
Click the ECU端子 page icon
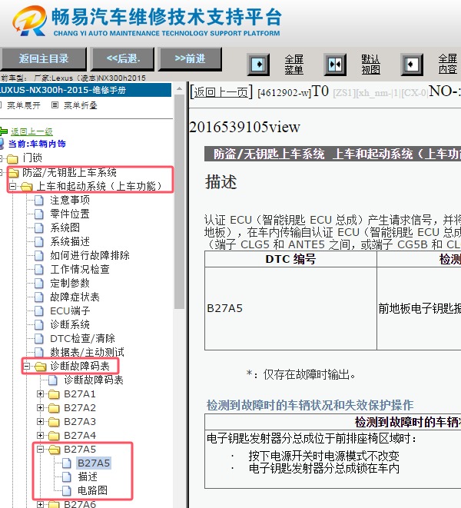pyautogui.click(x=39, y=311)
